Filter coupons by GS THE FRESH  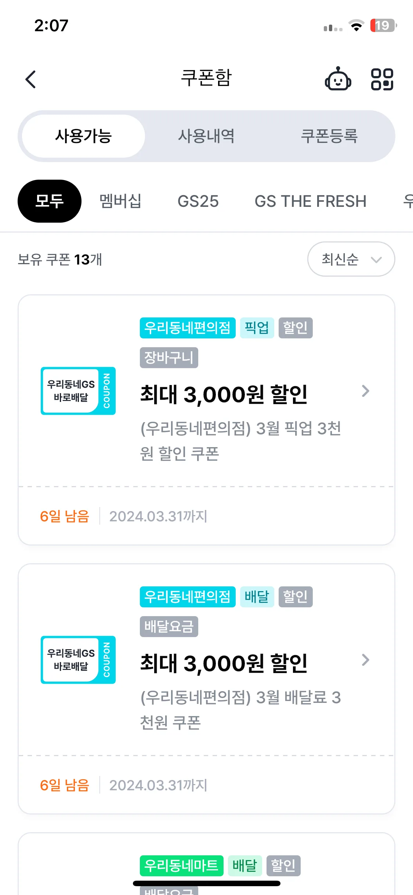(310, 201)
